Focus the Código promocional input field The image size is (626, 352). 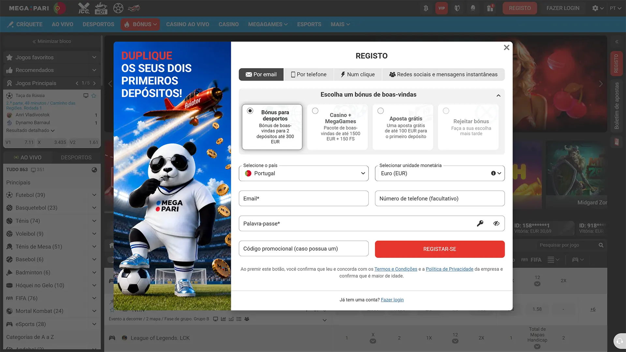304,249
